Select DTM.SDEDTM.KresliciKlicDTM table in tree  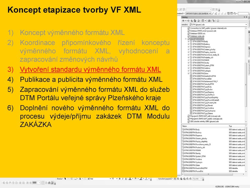click(204, 76)
